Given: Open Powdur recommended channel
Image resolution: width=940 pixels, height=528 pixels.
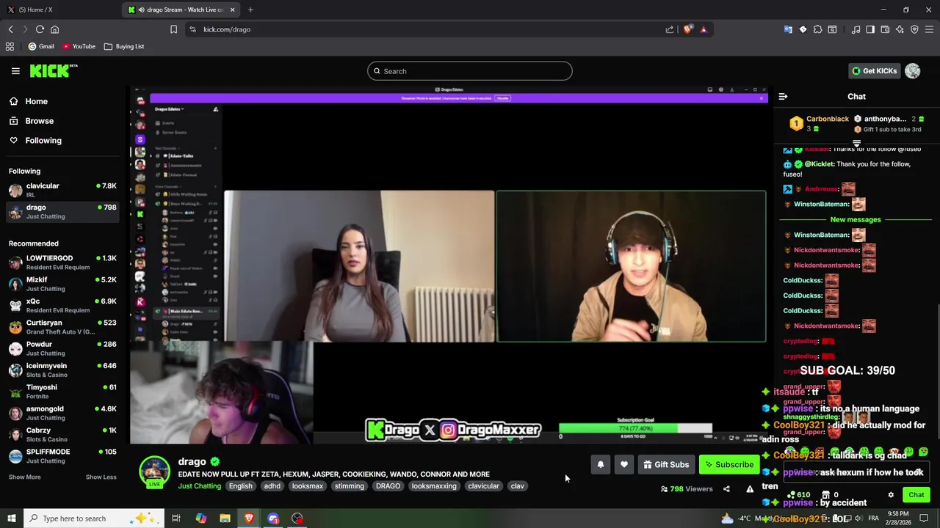Looking at the screenshot, I should (x=63, y=348).
